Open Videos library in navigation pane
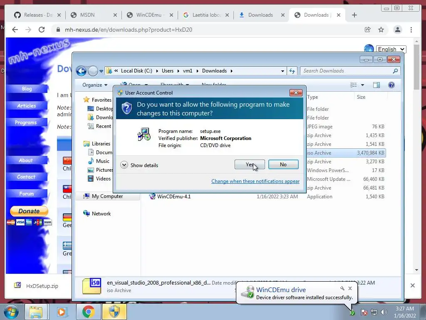426x320 pixels. point(99,178)
